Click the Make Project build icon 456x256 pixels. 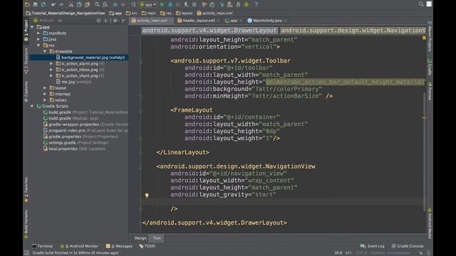[133, 4]
